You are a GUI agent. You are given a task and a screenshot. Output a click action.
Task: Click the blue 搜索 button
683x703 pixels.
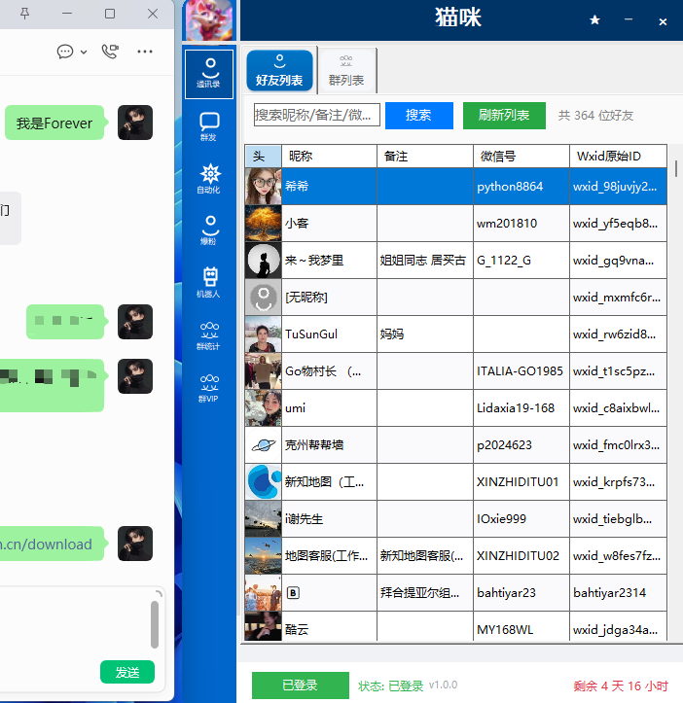pyautogui.click(x=419, y=116)
